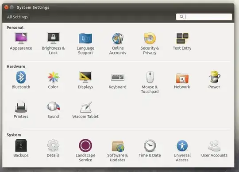Open Network settings folder icon
Image resolution: width=239 pixels, height=172 pixels.
(182, 78)
